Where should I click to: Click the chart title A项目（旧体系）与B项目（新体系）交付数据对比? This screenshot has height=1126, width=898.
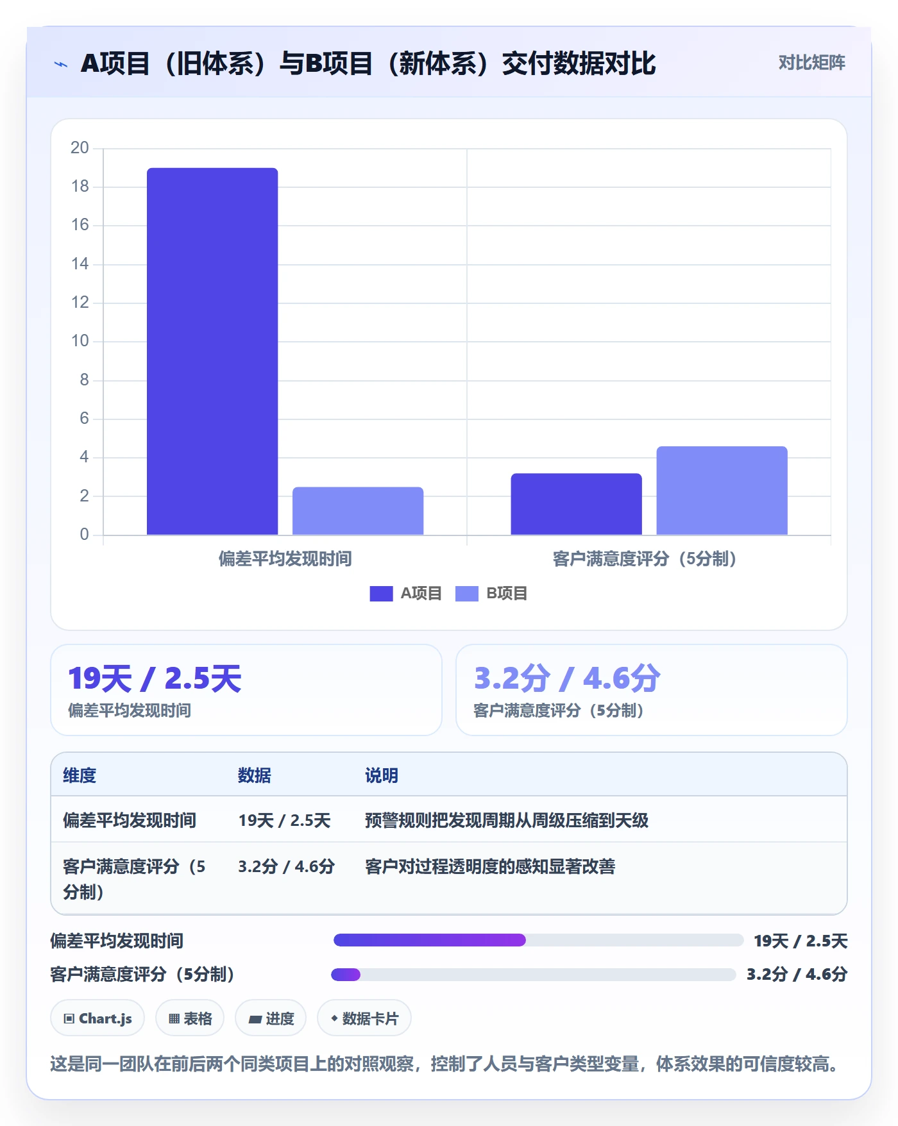coord(368,63)
